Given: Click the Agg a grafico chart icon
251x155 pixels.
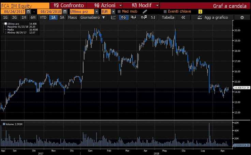Looking at the screenshot, I should point(200,17).
